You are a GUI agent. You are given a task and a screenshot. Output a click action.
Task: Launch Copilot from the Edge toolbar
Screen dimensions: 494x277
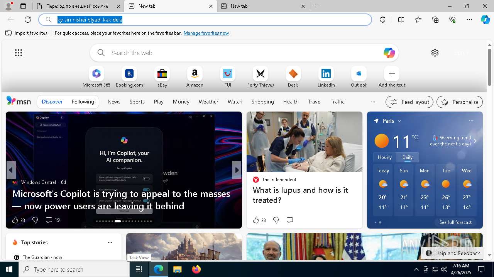[x=485, y=20]
